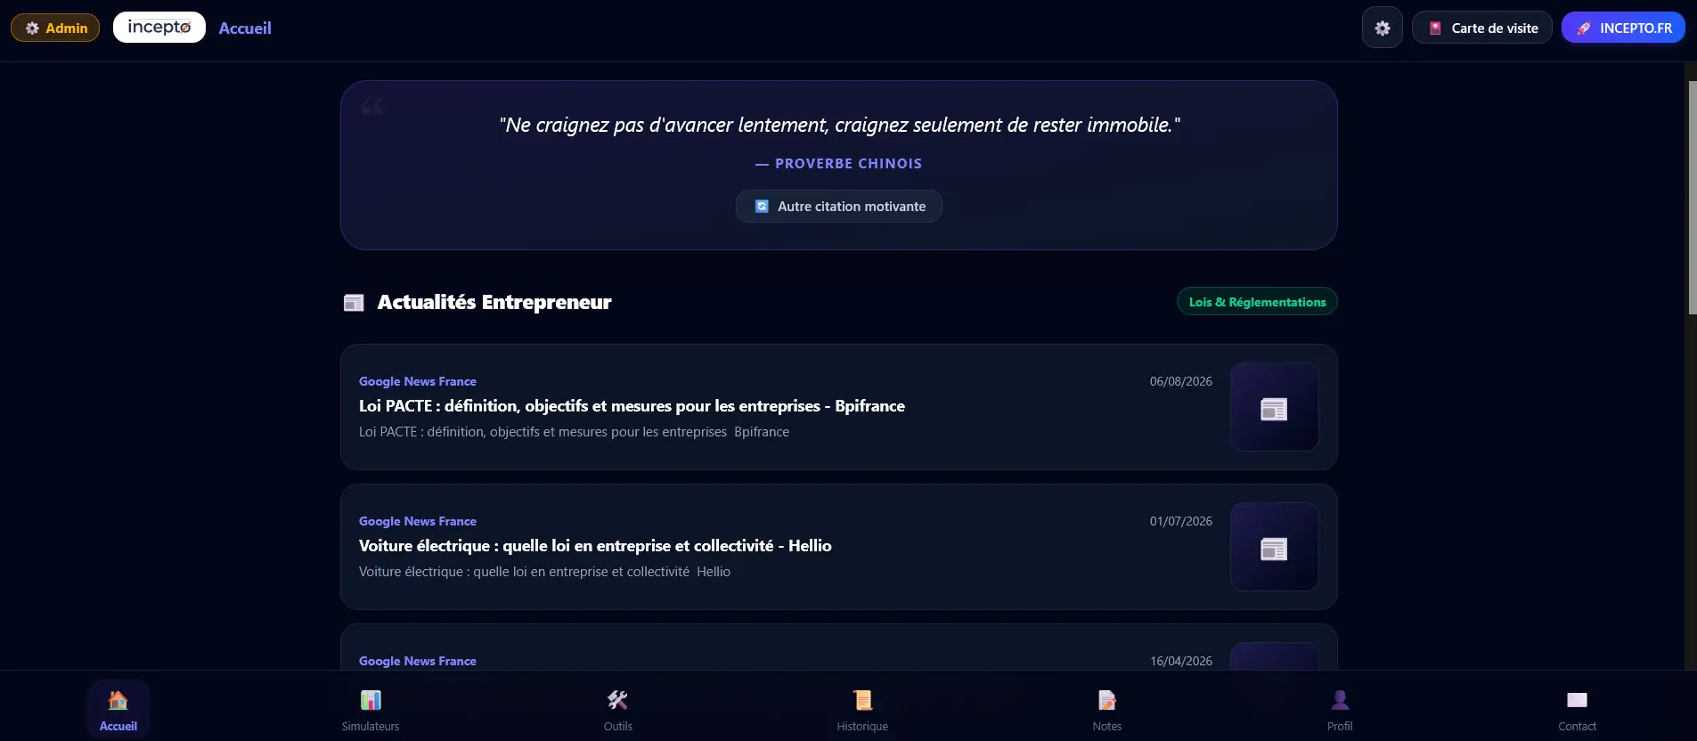
Task: Go to the Outils tools tab
Action: 617,710
